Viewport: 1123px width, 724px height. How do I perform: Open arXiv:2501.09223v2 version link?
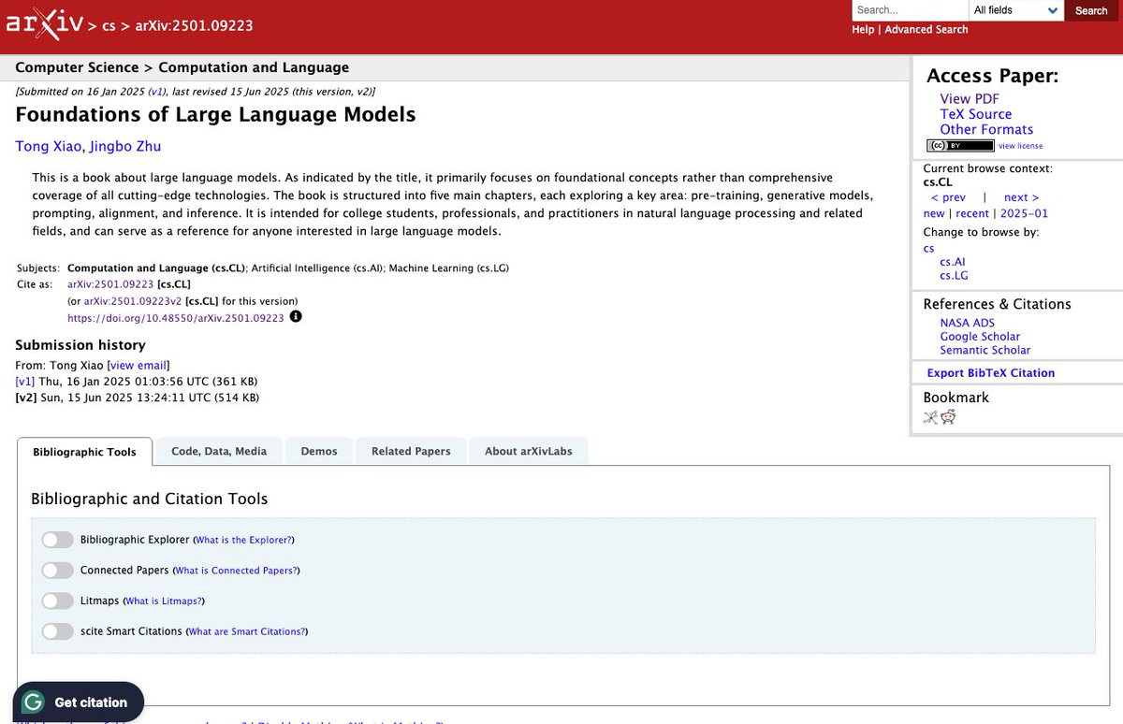pyautogui.click(x=133, y=301)
